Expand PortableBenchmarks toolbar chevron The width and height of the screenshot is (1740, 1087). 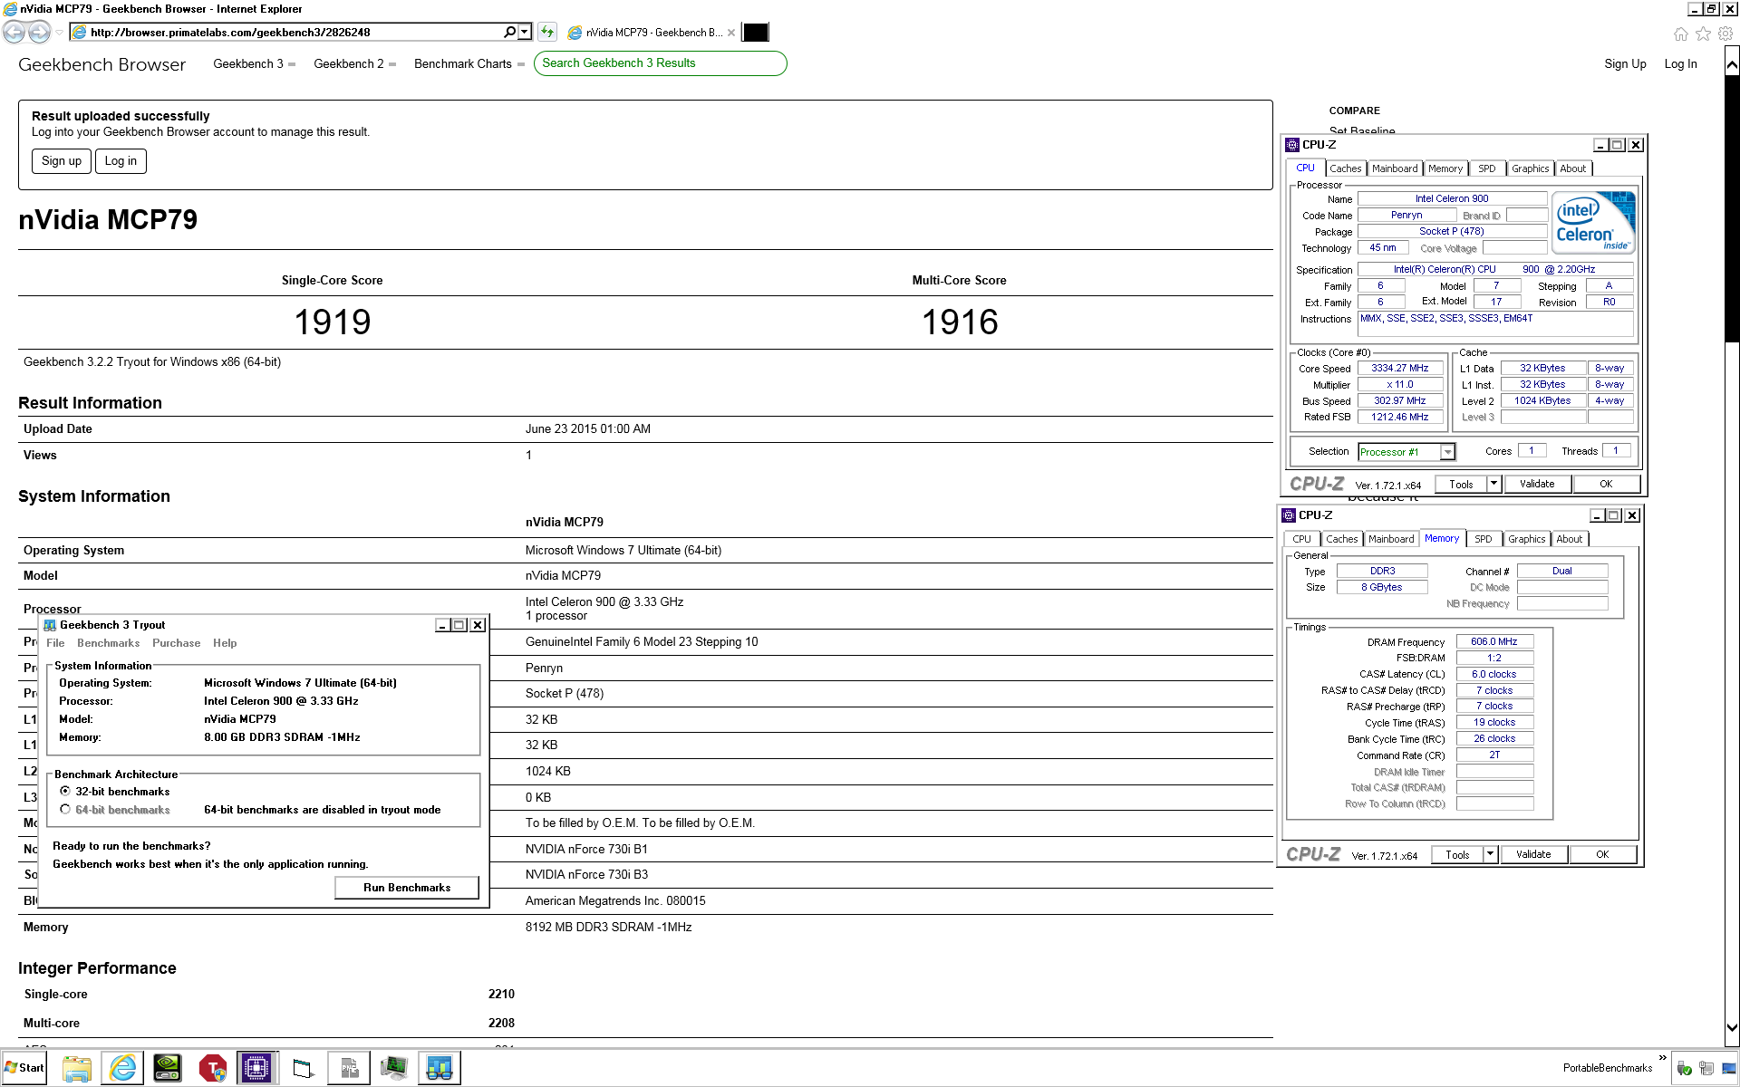click(1662, 1058)
